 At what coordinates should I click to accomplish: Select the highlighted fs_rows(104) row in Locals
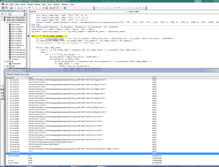113,153
